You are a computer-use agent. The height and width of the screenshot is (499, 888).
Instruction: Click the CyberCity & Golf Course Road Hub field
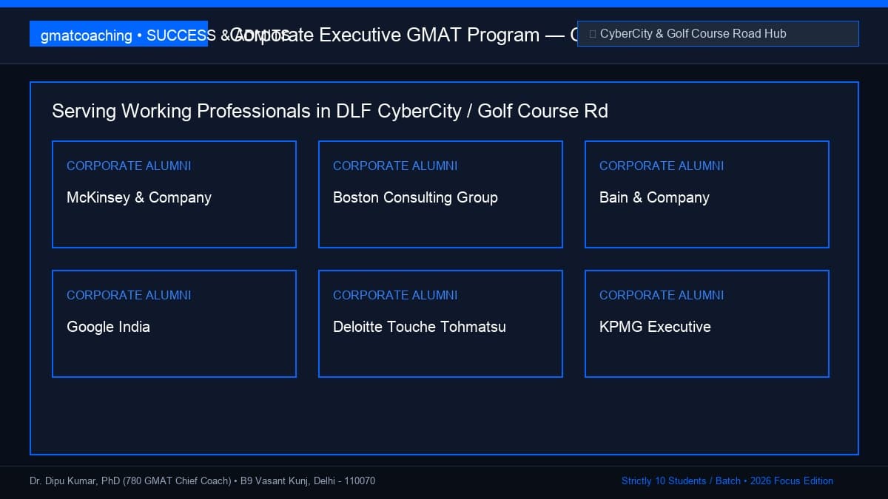pos(718,34)
